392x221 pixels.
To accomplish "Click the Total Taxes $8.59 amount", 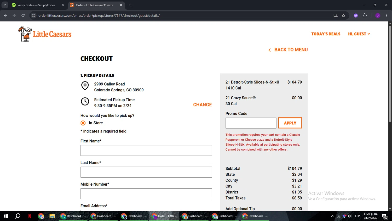I will (x=297, y=198).
